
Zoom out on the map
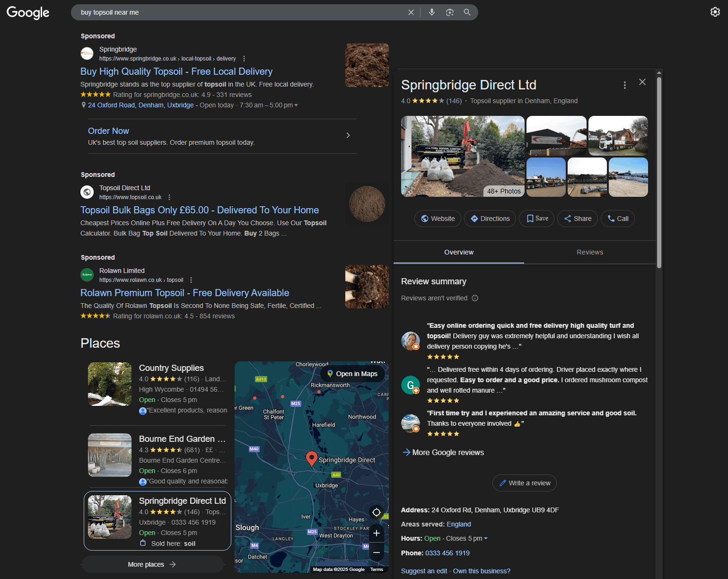click(x=377, y=552)
